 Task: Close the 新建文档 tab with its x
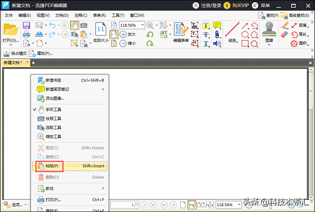pyautogui.click(x=27, y=62)
